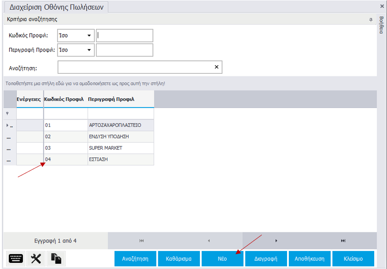The width and height of the screenshot is (387, 269).
Task: Click the Αποθήκευση button
Action: point(310,259)
